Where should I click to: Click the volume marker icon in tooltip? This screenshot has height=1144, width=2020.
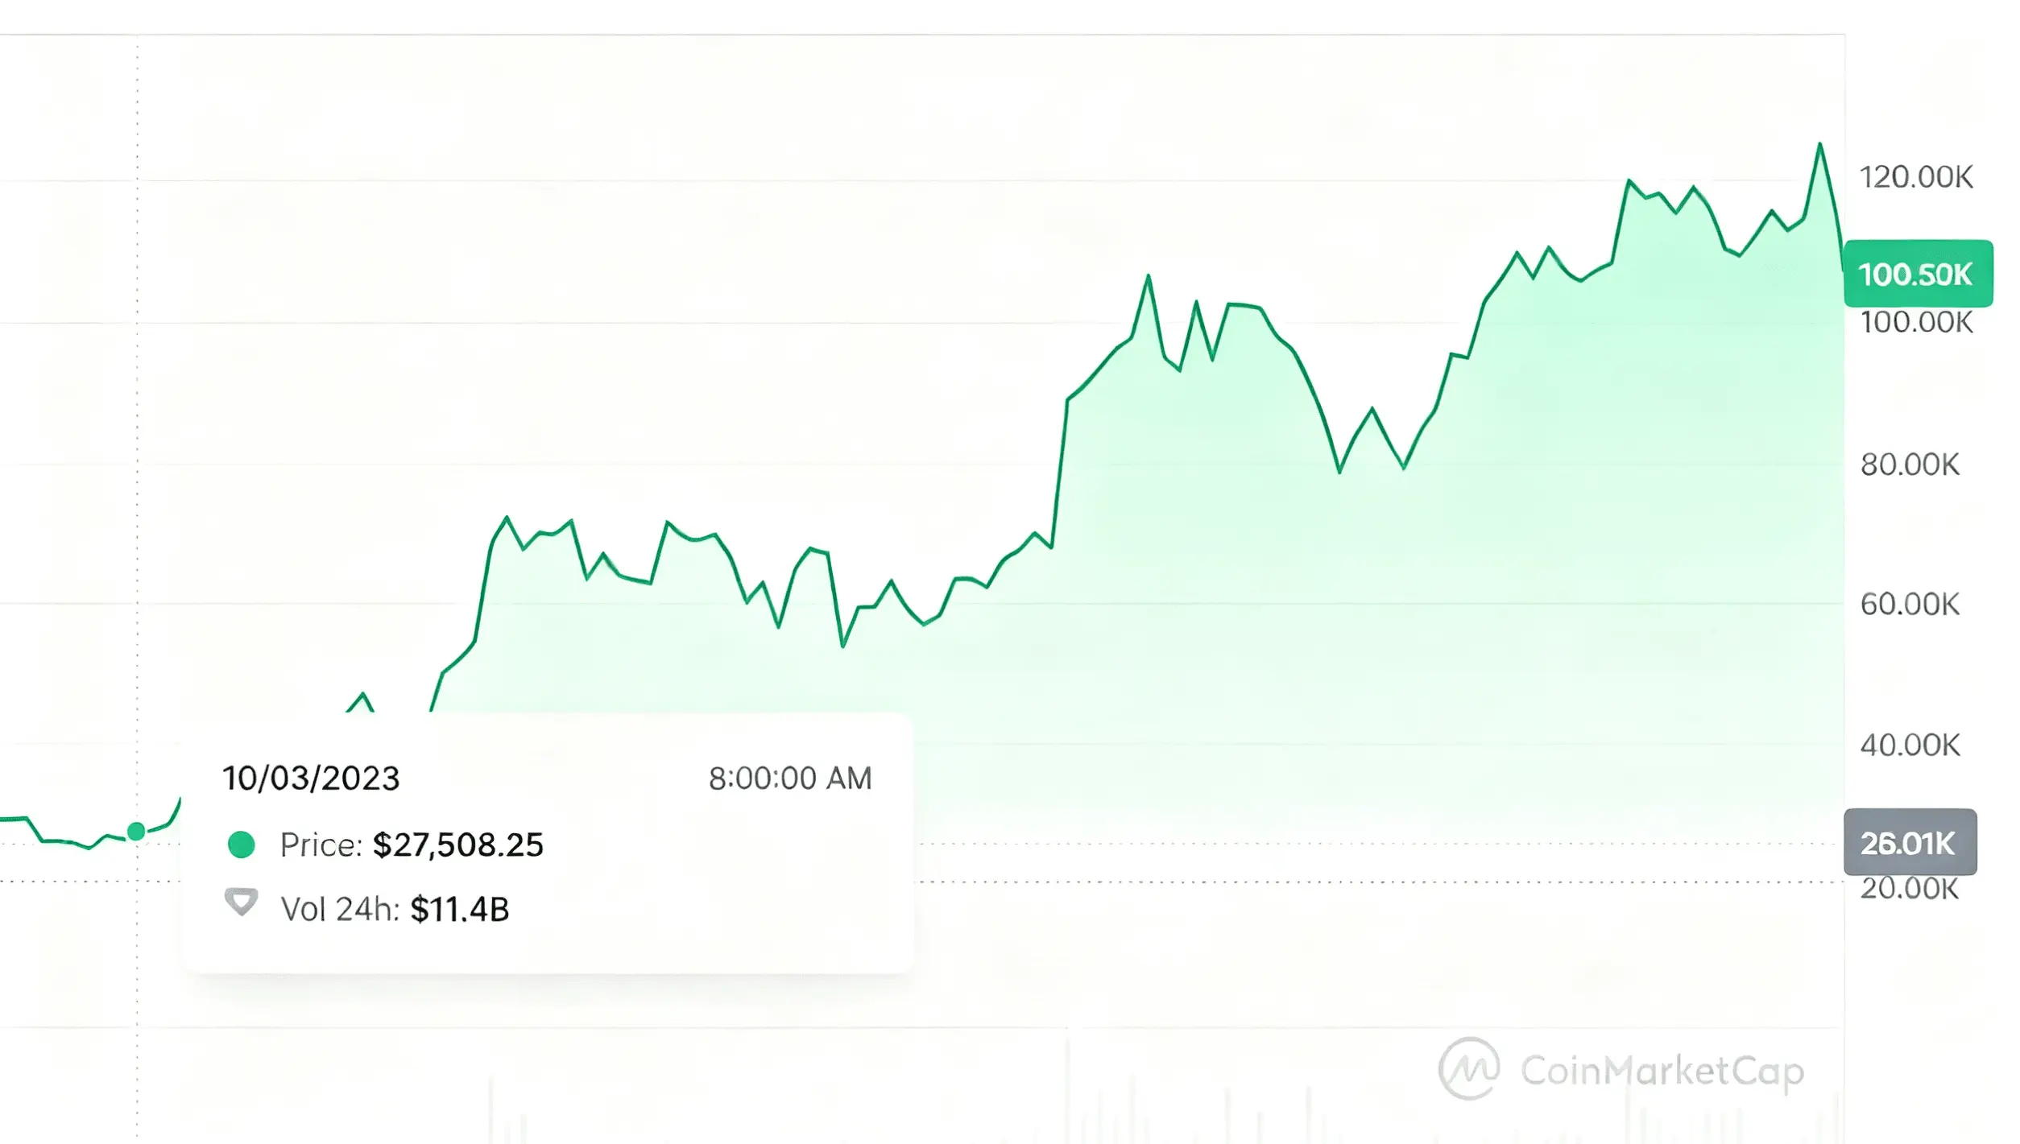pyautogui.click(x=241, y=902)
